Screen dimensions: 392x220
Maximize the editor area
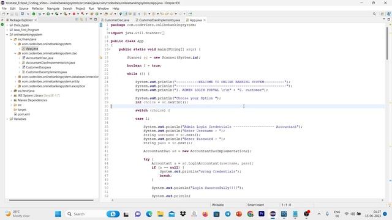tap(389, 20)
